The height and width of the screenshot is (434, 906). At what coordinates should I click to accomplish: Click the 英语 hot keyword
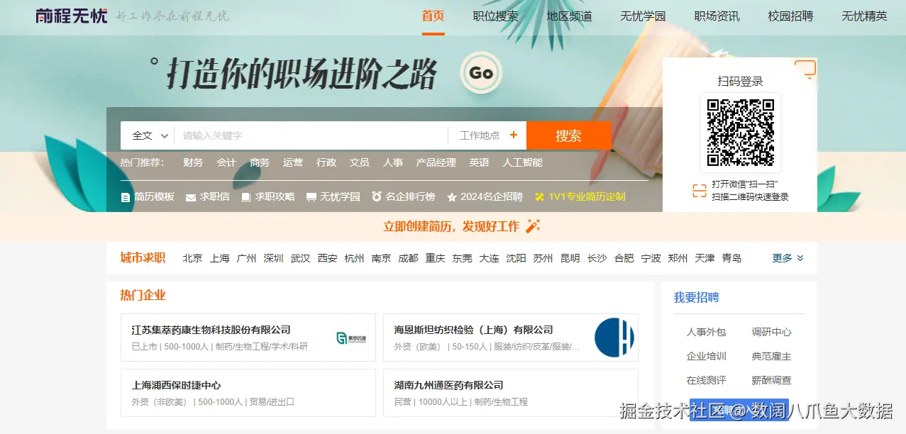tap(479, 162)
